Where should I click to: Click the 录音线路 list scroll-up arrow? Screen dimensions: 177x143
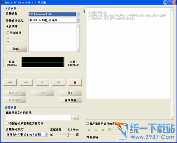[x=78, y=26]
